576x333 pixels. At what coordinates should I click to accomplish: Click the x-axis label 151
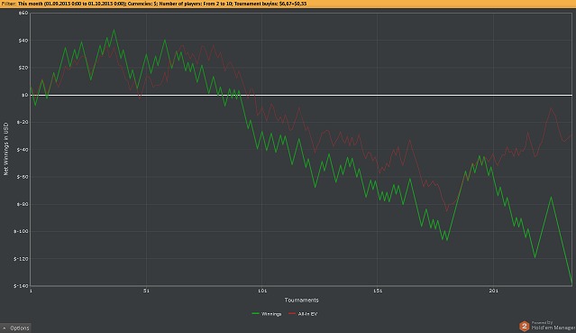(378, 291)
